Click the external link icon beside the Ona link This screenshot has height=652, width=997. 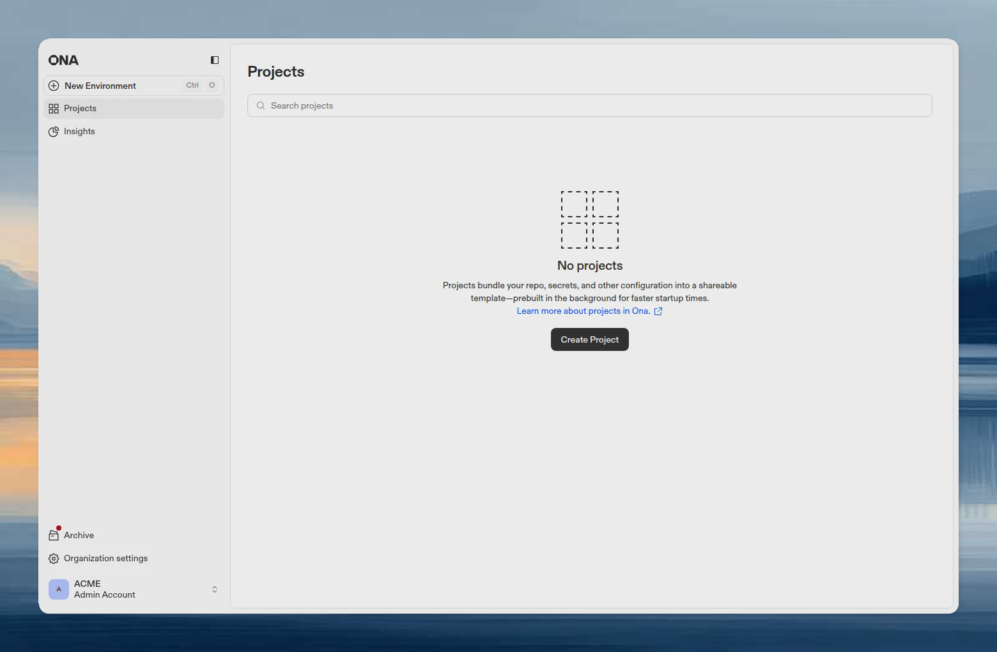coord(658,311)
